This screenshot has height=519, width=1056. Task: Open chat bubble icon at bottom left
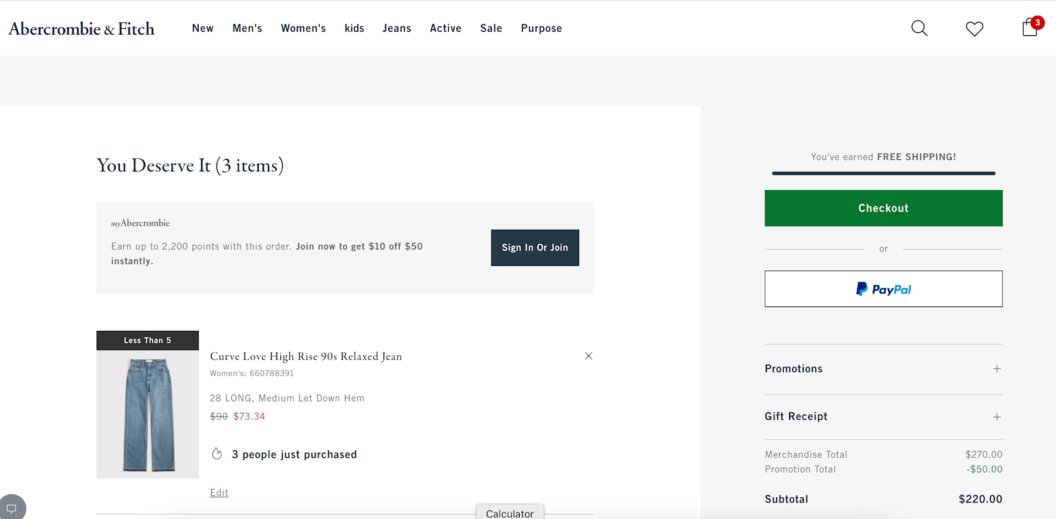(x=12, y=508)
